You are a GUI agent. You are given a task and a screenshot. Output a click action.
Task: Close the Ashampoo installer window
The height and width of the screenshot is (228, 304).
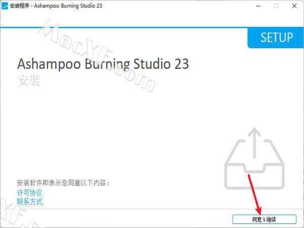point(294,6)
